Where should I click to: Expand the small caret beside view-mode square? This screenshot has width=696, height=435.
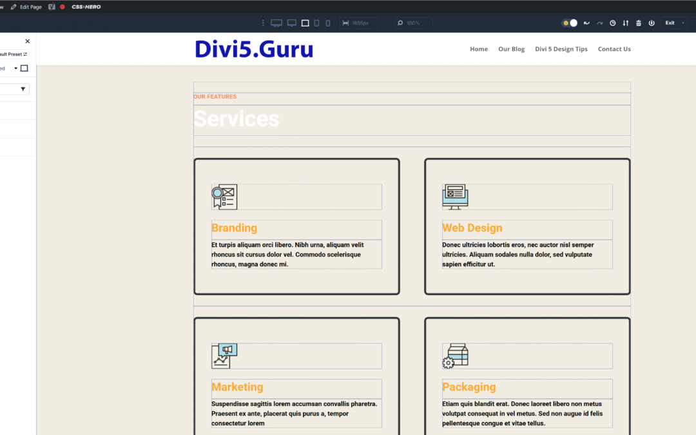click(15, 68)
